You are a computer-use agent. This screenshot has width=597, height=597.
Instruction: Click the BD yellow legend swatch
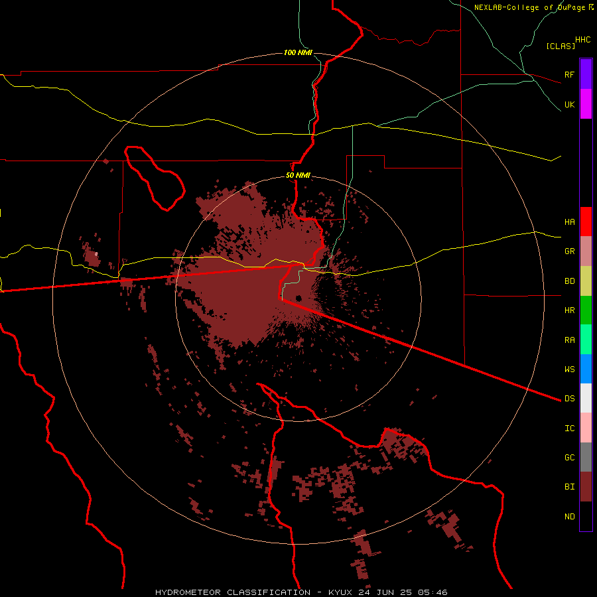tap(586, 281)
